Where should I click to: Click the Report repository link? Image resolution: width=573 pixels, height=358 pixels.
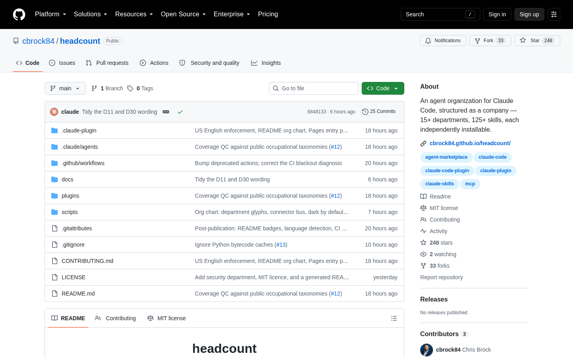click(x=441, y=277)
